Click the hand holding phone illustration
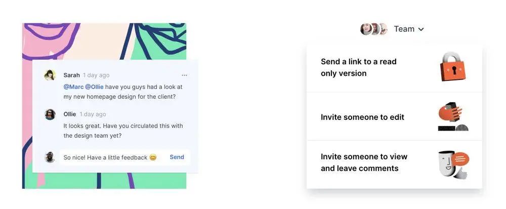506x209 pixels. [x=453, y=116]
